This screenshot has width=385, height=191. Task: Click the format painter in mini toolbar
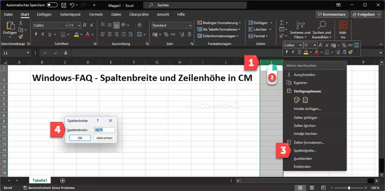pyautogui.click(x=350, y=52)
